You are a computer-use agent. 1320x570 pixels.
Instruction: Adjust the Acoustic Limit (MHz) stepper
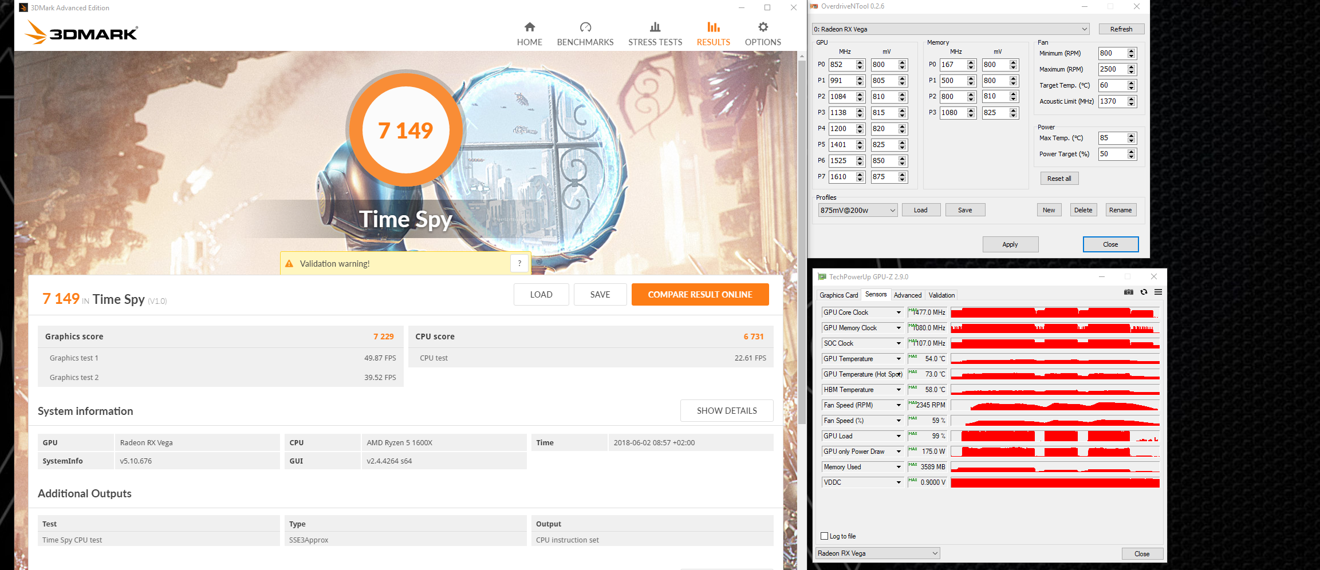[1131, 101]
